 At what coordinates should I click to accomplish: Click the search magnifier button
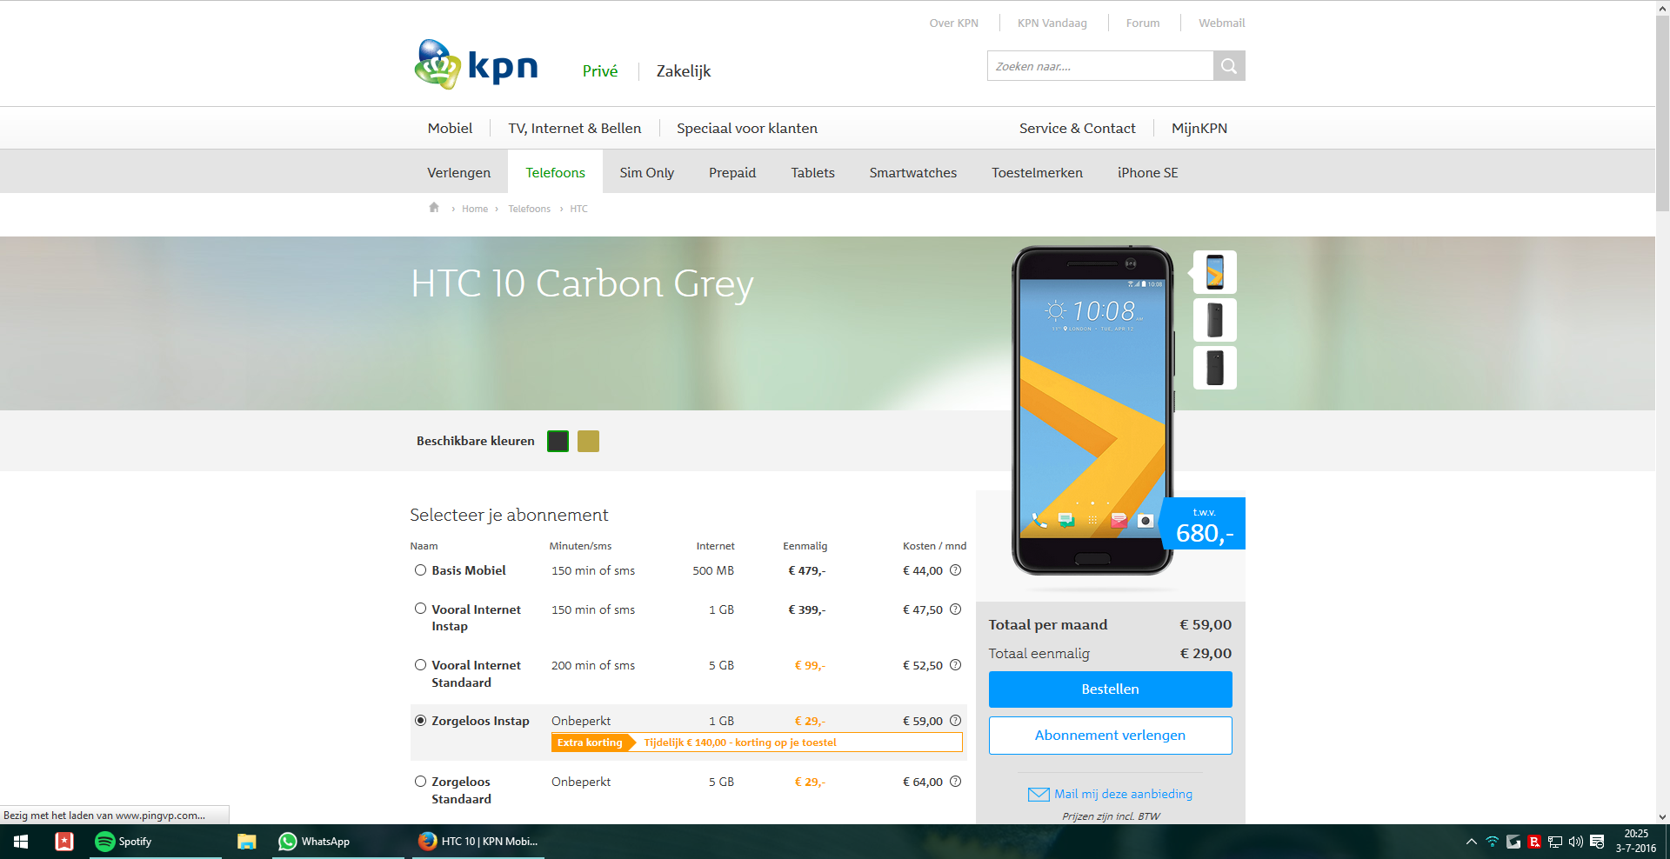pyautogui.click(x=1229, y=66)
